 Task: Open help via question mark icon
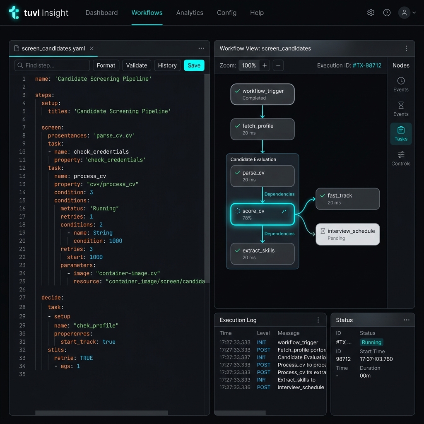(x=387, y=12)
